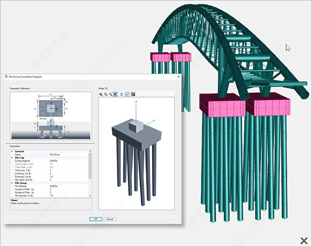The image size is (312, 247).
Task: Click the Cancel button
Action: click(x=110, y=219)
